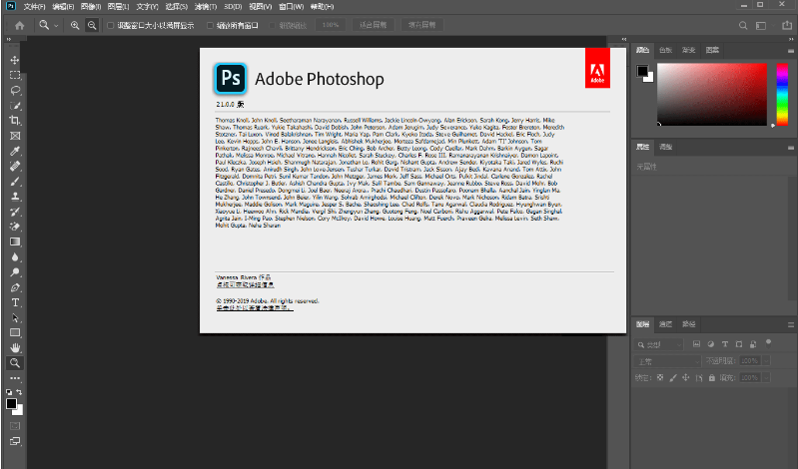Select the Crop tool
The width and height of the screenshot is (798, 469).
(x=15, y=121)
